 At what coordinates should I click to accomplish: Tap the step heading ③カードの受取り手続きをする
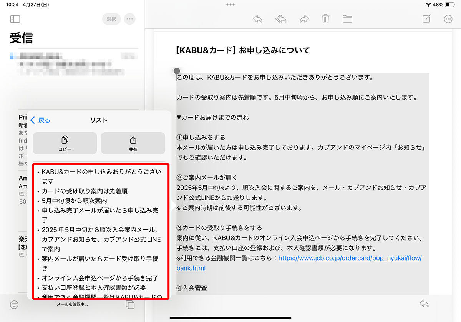pos(219,228)
